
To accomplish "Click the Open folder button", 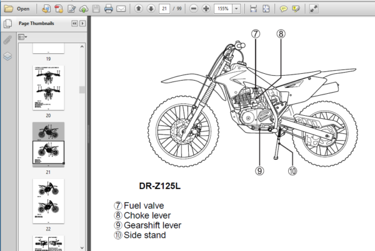I will click(17, 9).
